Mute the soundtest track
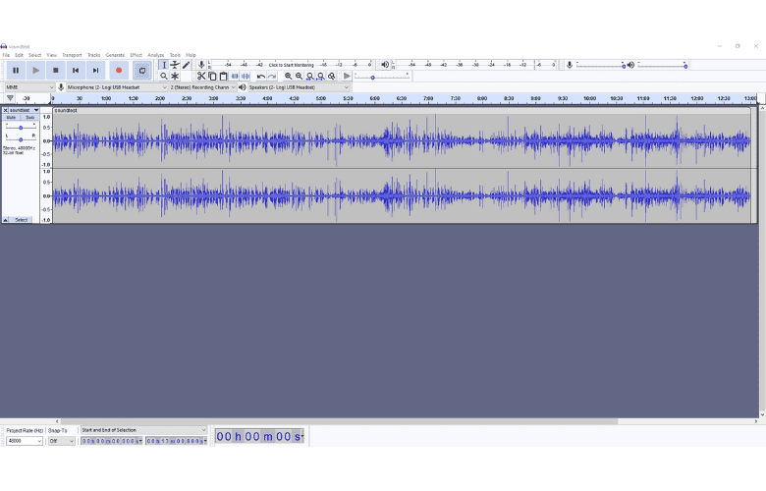Image resolution: width=766 pixels, height=491 pixels. tap(12, 118)
